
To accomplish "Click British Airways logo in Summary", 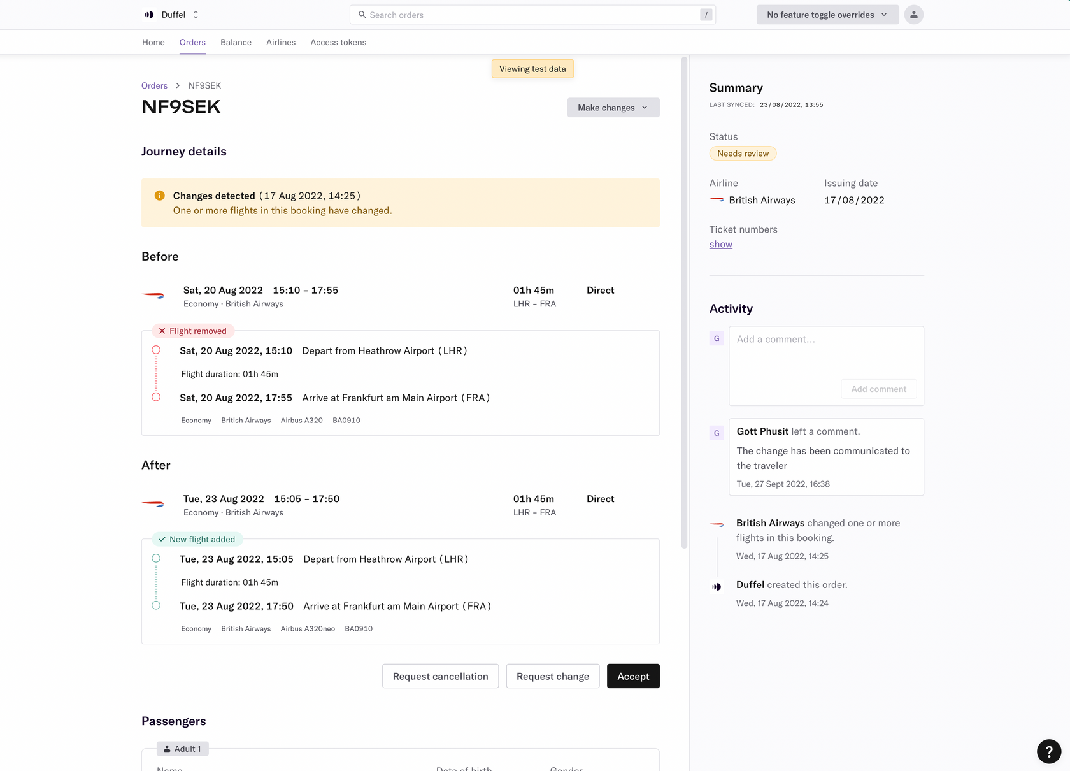I will coord(717,199).
